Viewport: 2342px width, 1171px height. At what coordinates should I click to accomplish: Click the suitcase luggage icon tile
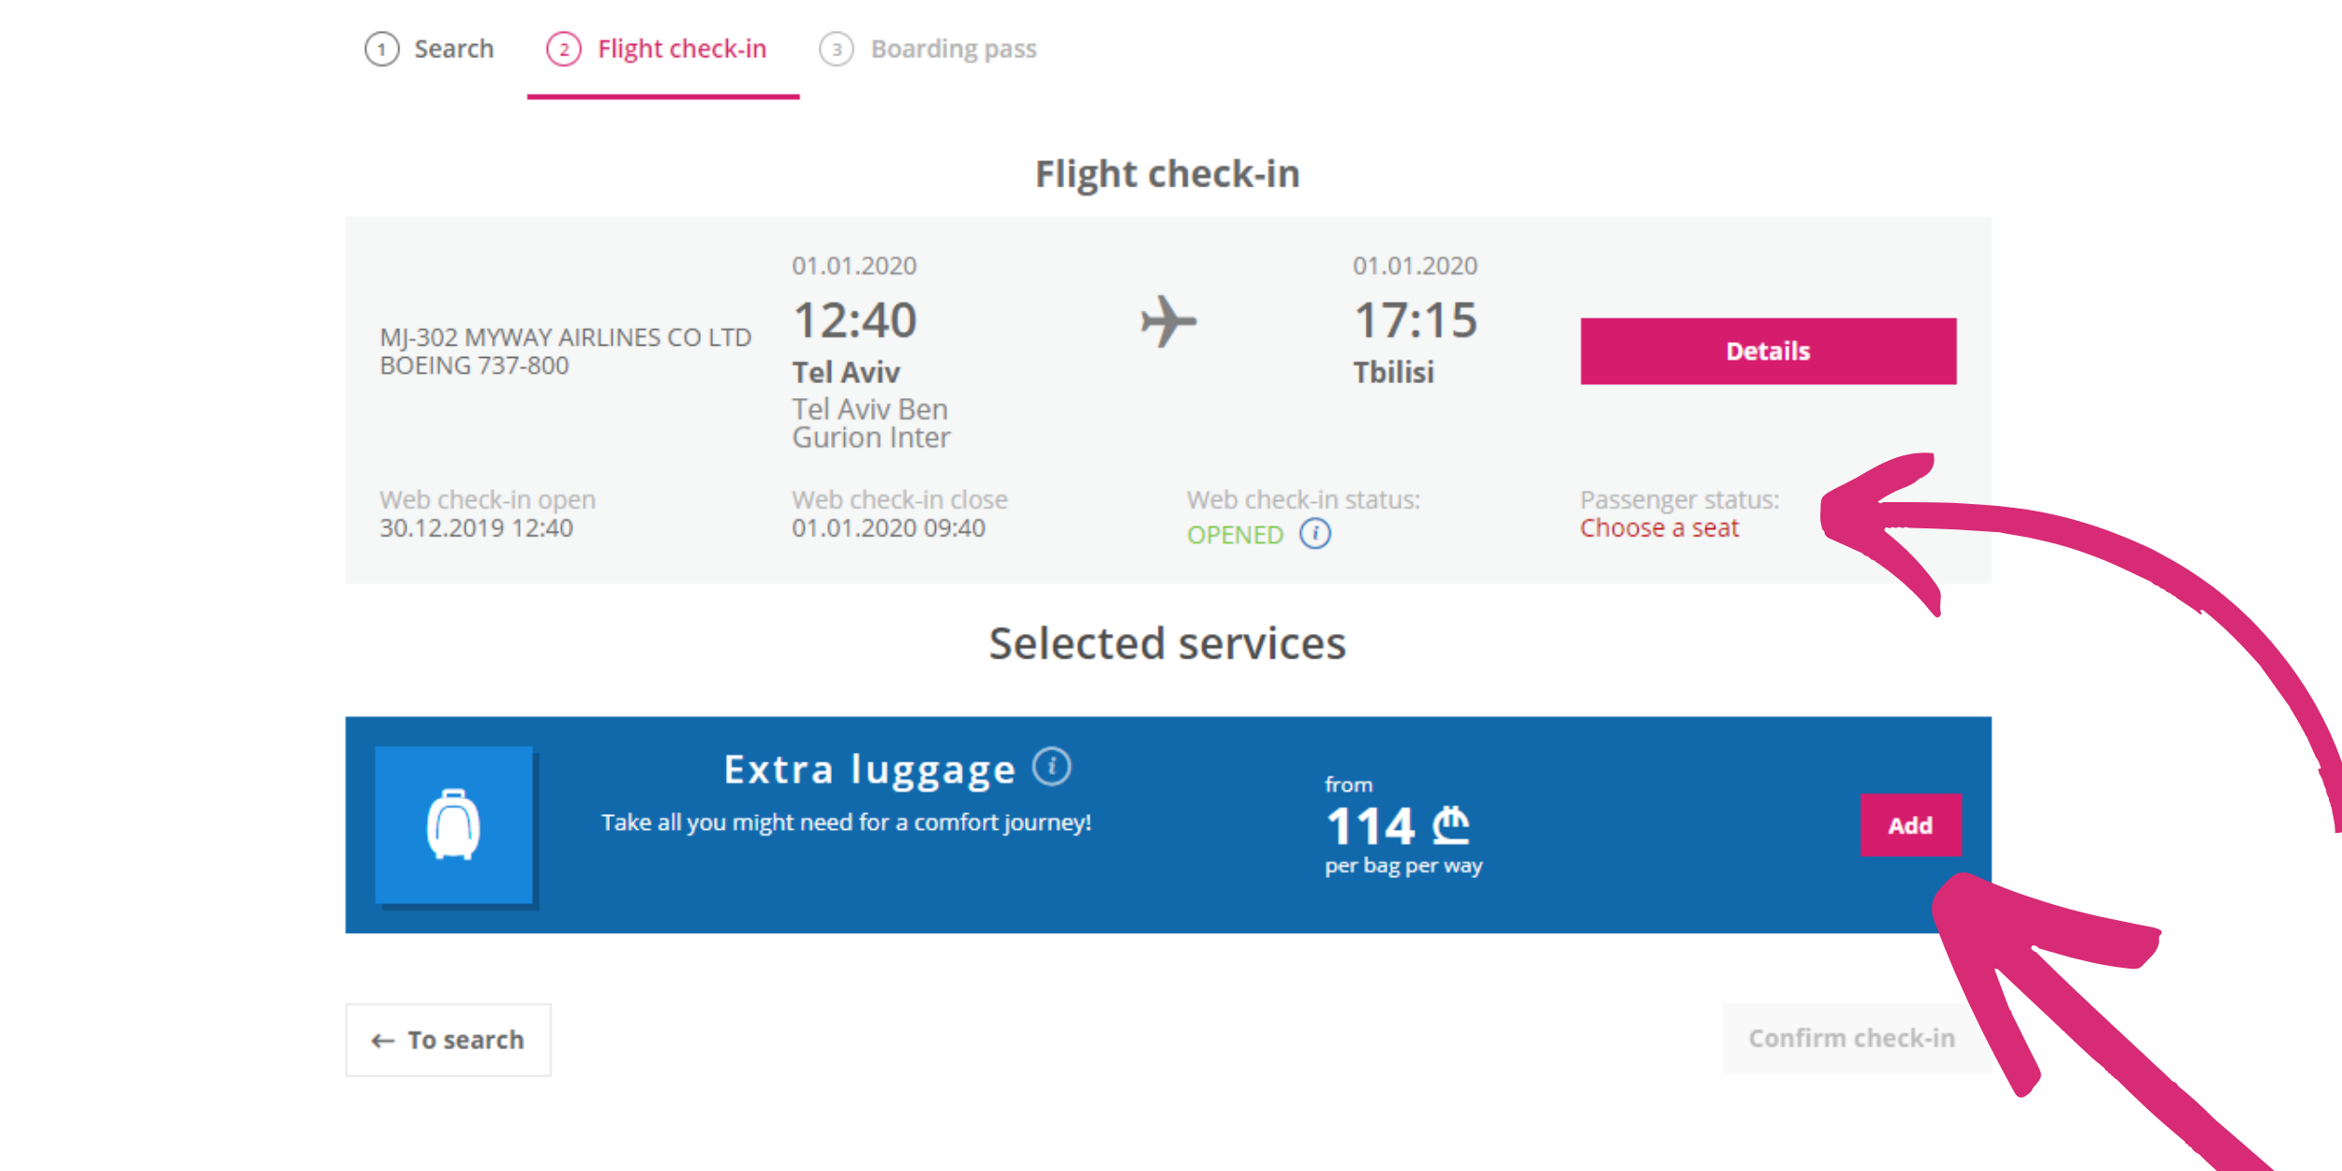click(x=454, y=824)
